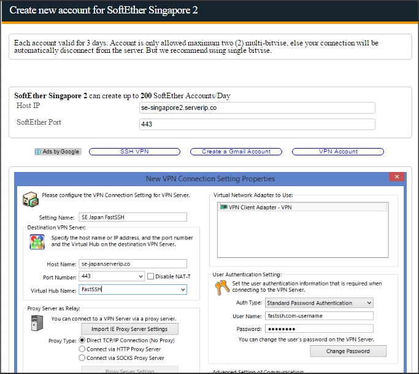
Task: Select Direct TCP/IP Connection (No Proxy)
Action: (82, 340)
